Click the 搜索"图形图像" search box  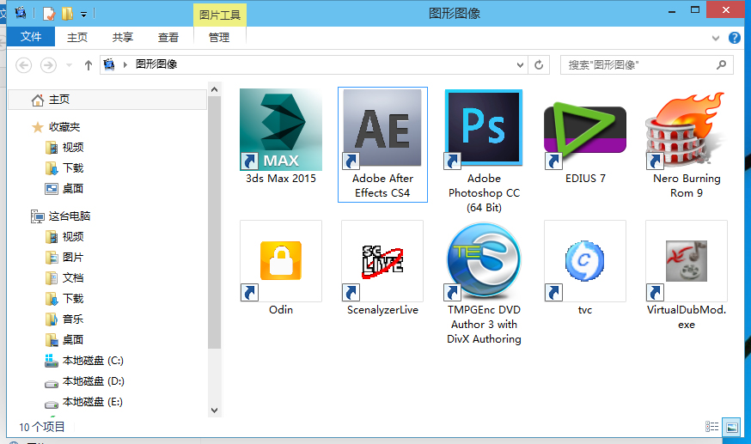click(646, 64)
